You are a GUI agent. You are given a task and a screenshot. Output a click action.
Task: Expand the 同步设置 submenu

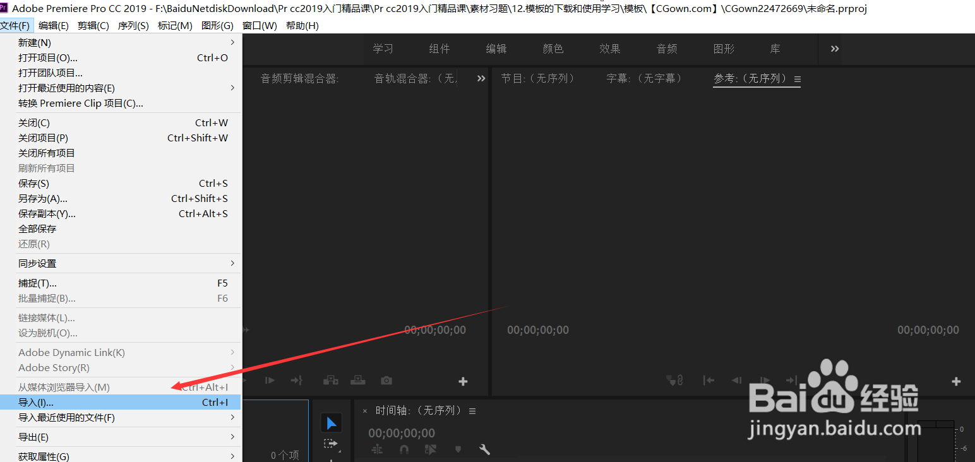232,263
